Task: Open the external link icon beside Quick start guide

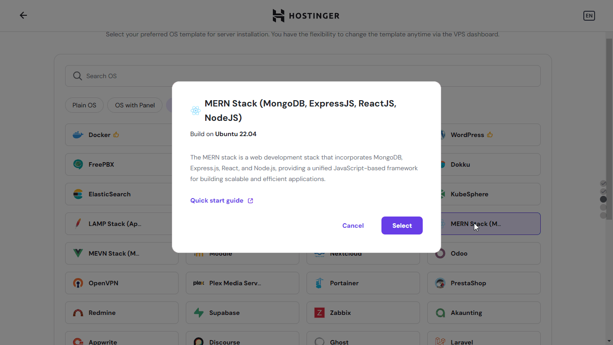Action: [250, 201]
